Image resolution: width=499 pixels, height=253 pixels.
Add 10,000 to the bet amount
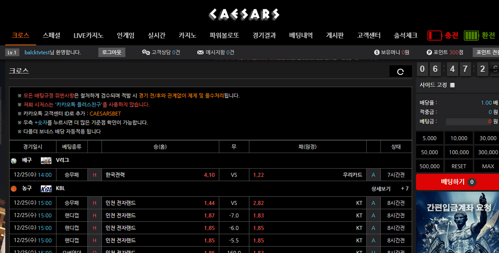[459, 138]
